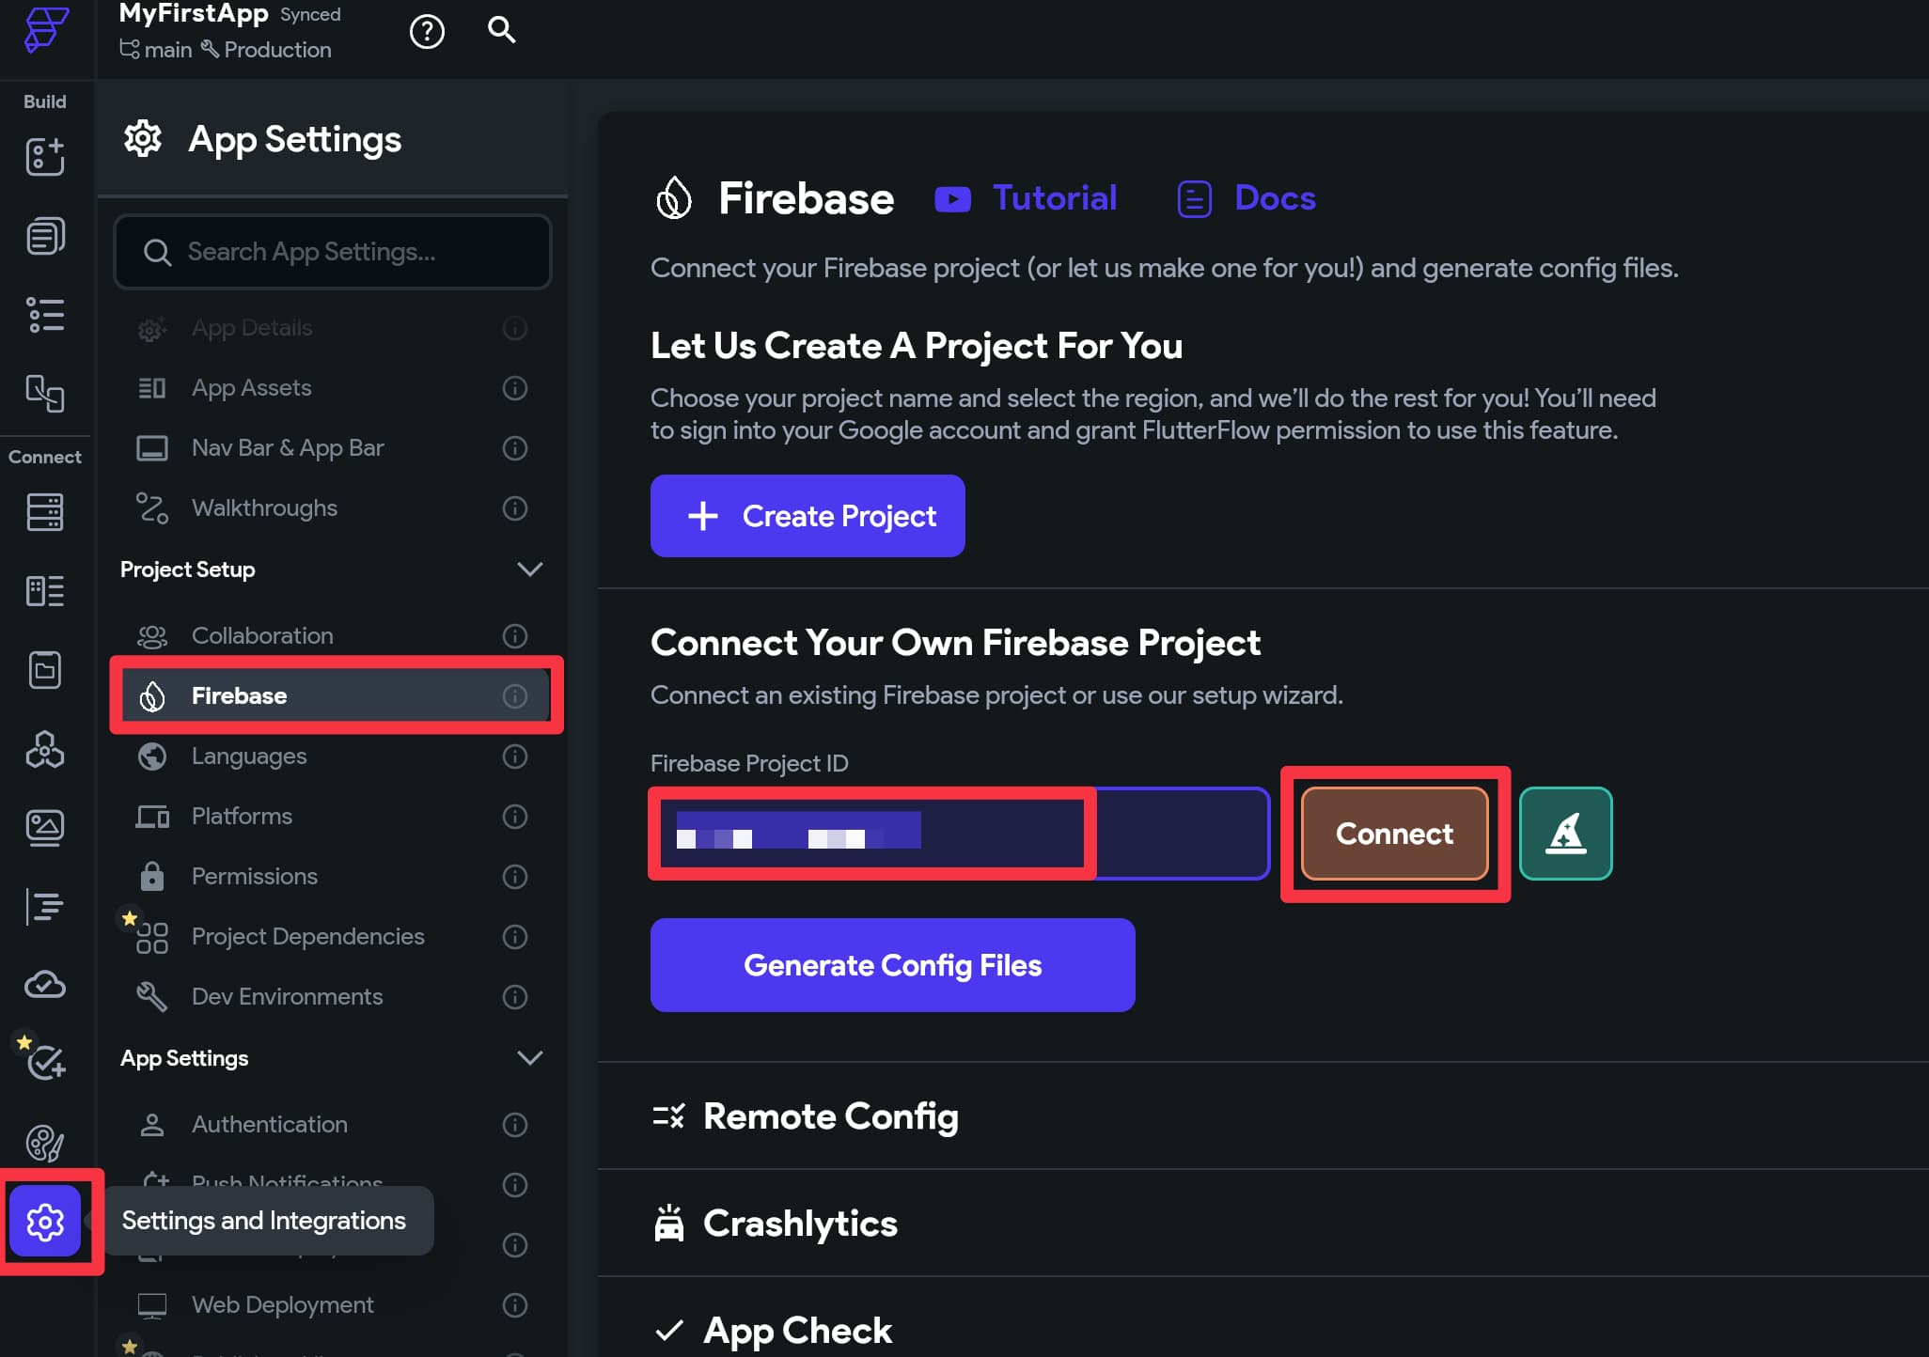Open the Widget Palette add icon
This screenshot has height=1357, width=1929.
tap(45, 156)
